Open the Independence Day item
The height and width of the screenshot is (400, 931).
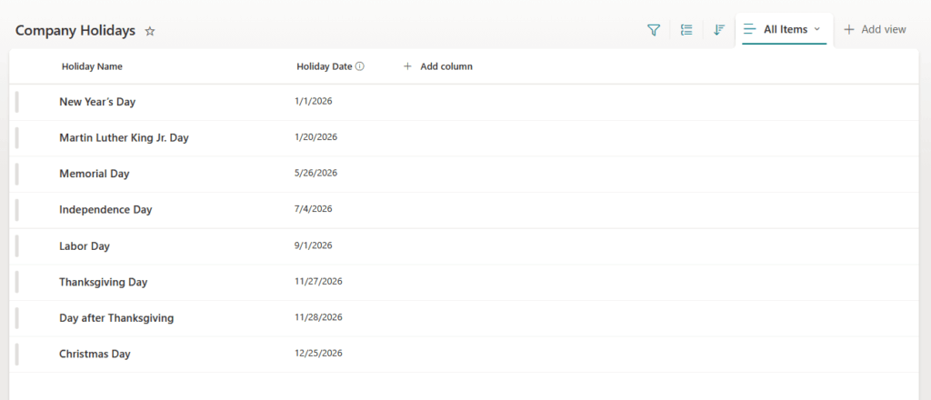pos(105,209)
